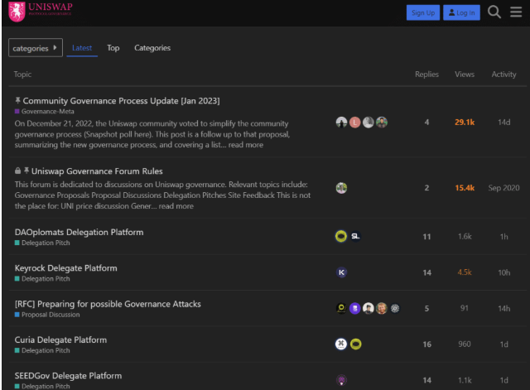Screen dimensions: 530x390
Task: Click first avatar on Governance Attacks topic
Action: click(x=341, y=308)
